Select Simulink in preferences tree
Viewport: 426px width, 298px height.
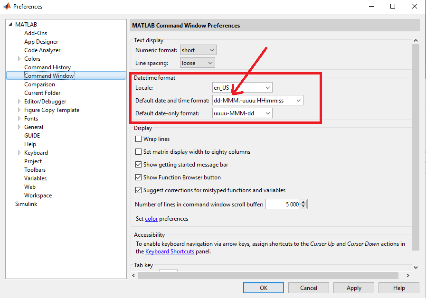(26, 204)
